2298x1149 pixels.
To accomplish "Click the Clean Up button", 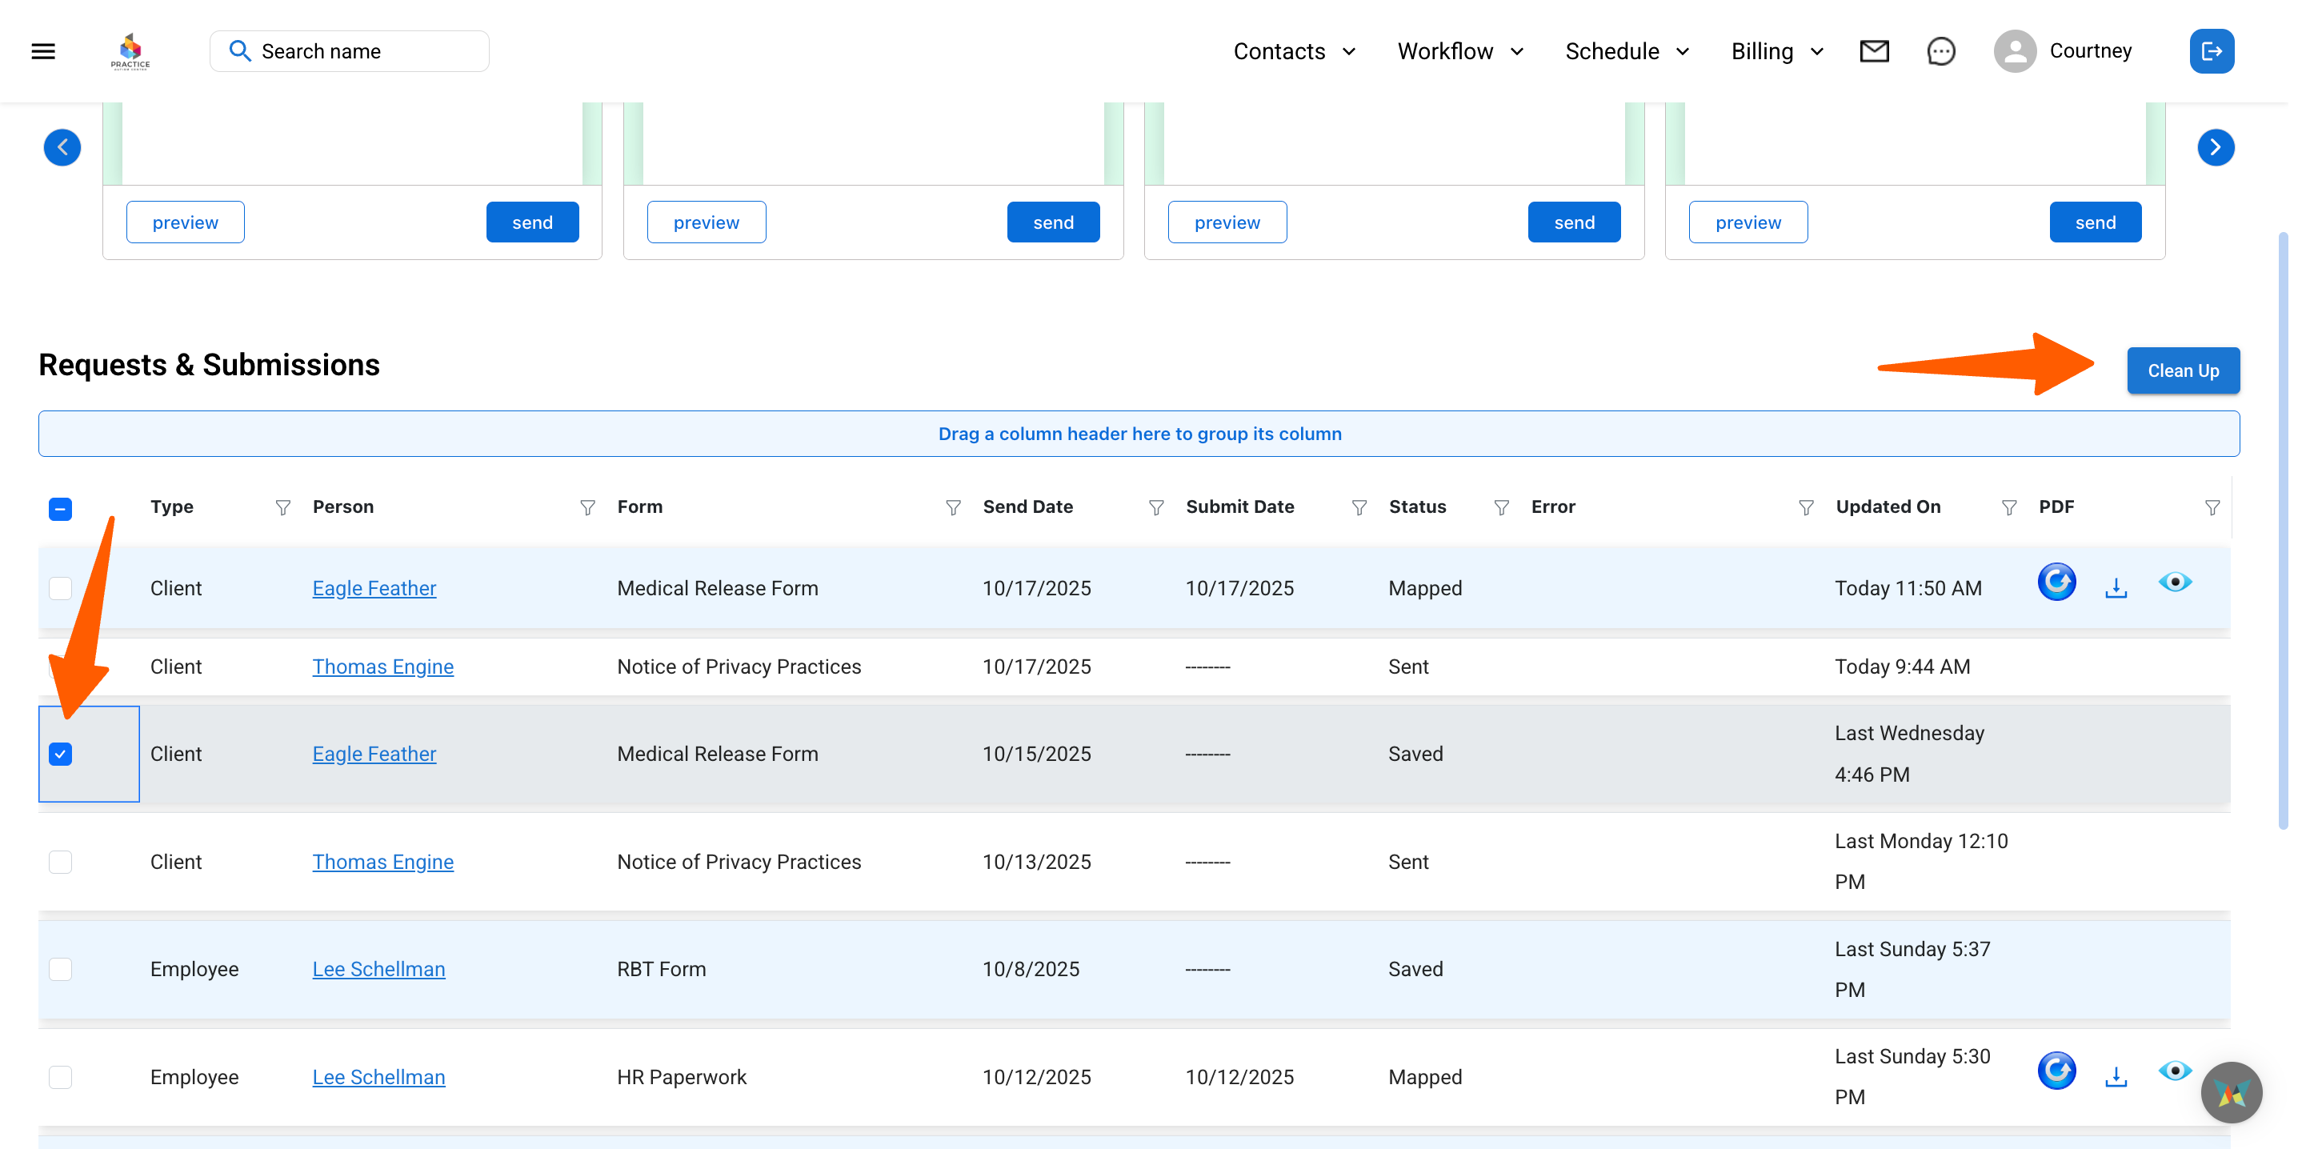I will click(x=2182, y=370).
